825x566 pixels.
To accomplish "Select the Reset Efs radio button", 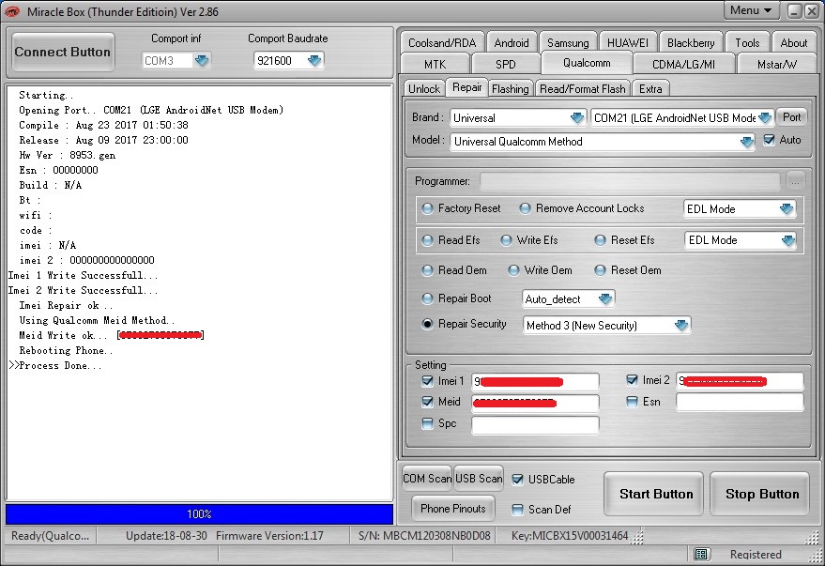I will tap(600, 240).
